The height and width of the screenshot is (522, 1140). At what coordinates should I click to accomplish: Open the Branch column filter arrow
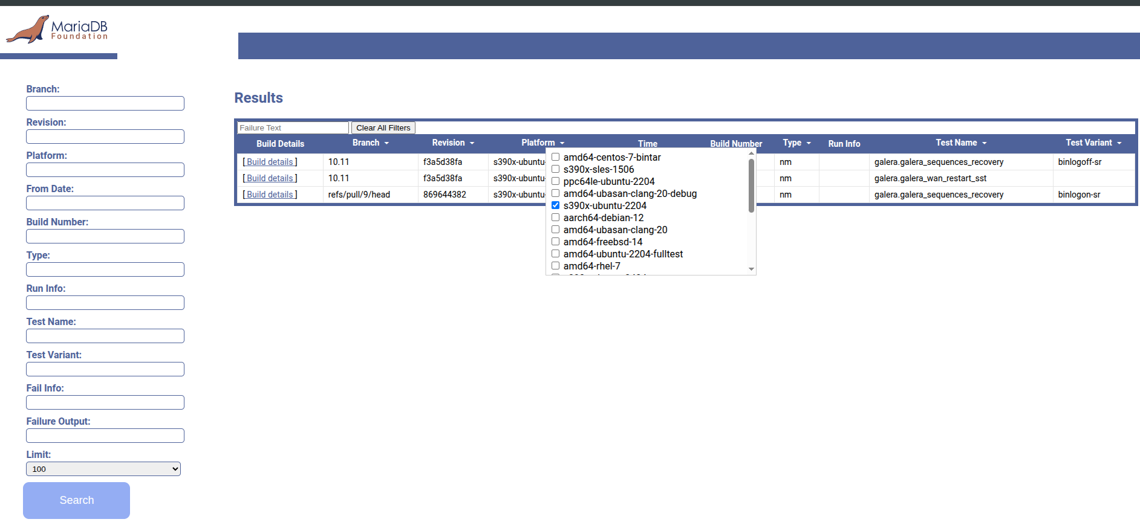click(x=386, y=143)
